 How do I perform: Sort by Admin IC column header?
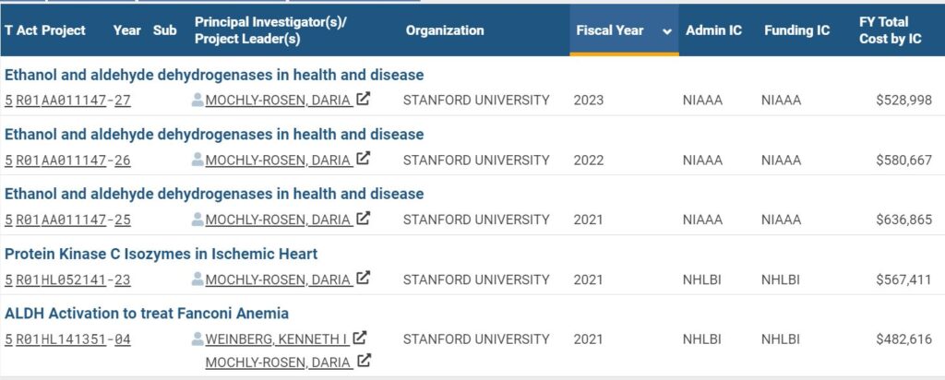click(x=713, y=30)
